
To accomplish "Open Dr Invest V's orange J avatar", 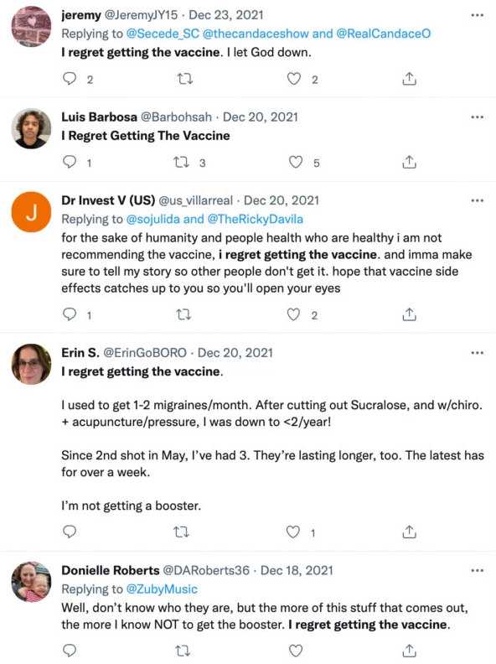I will pos(31,212).
